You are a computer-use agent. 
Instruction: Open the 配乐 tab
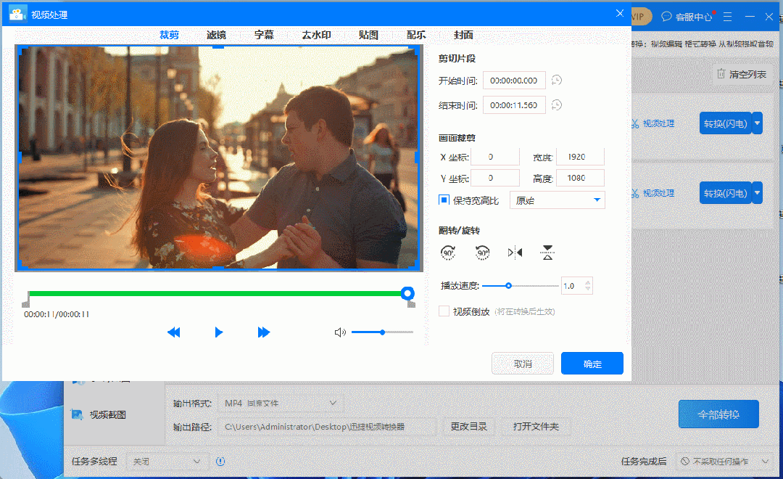(416, 35)
